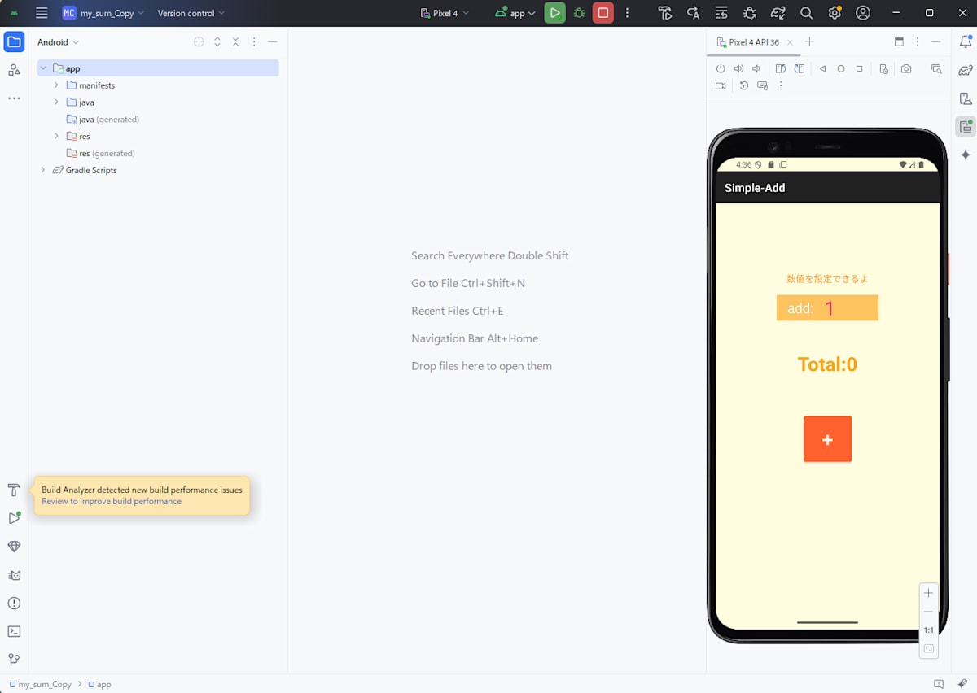Open Android project view dropdown
This screenshot has height=693, width=977.
coord(58,41)
